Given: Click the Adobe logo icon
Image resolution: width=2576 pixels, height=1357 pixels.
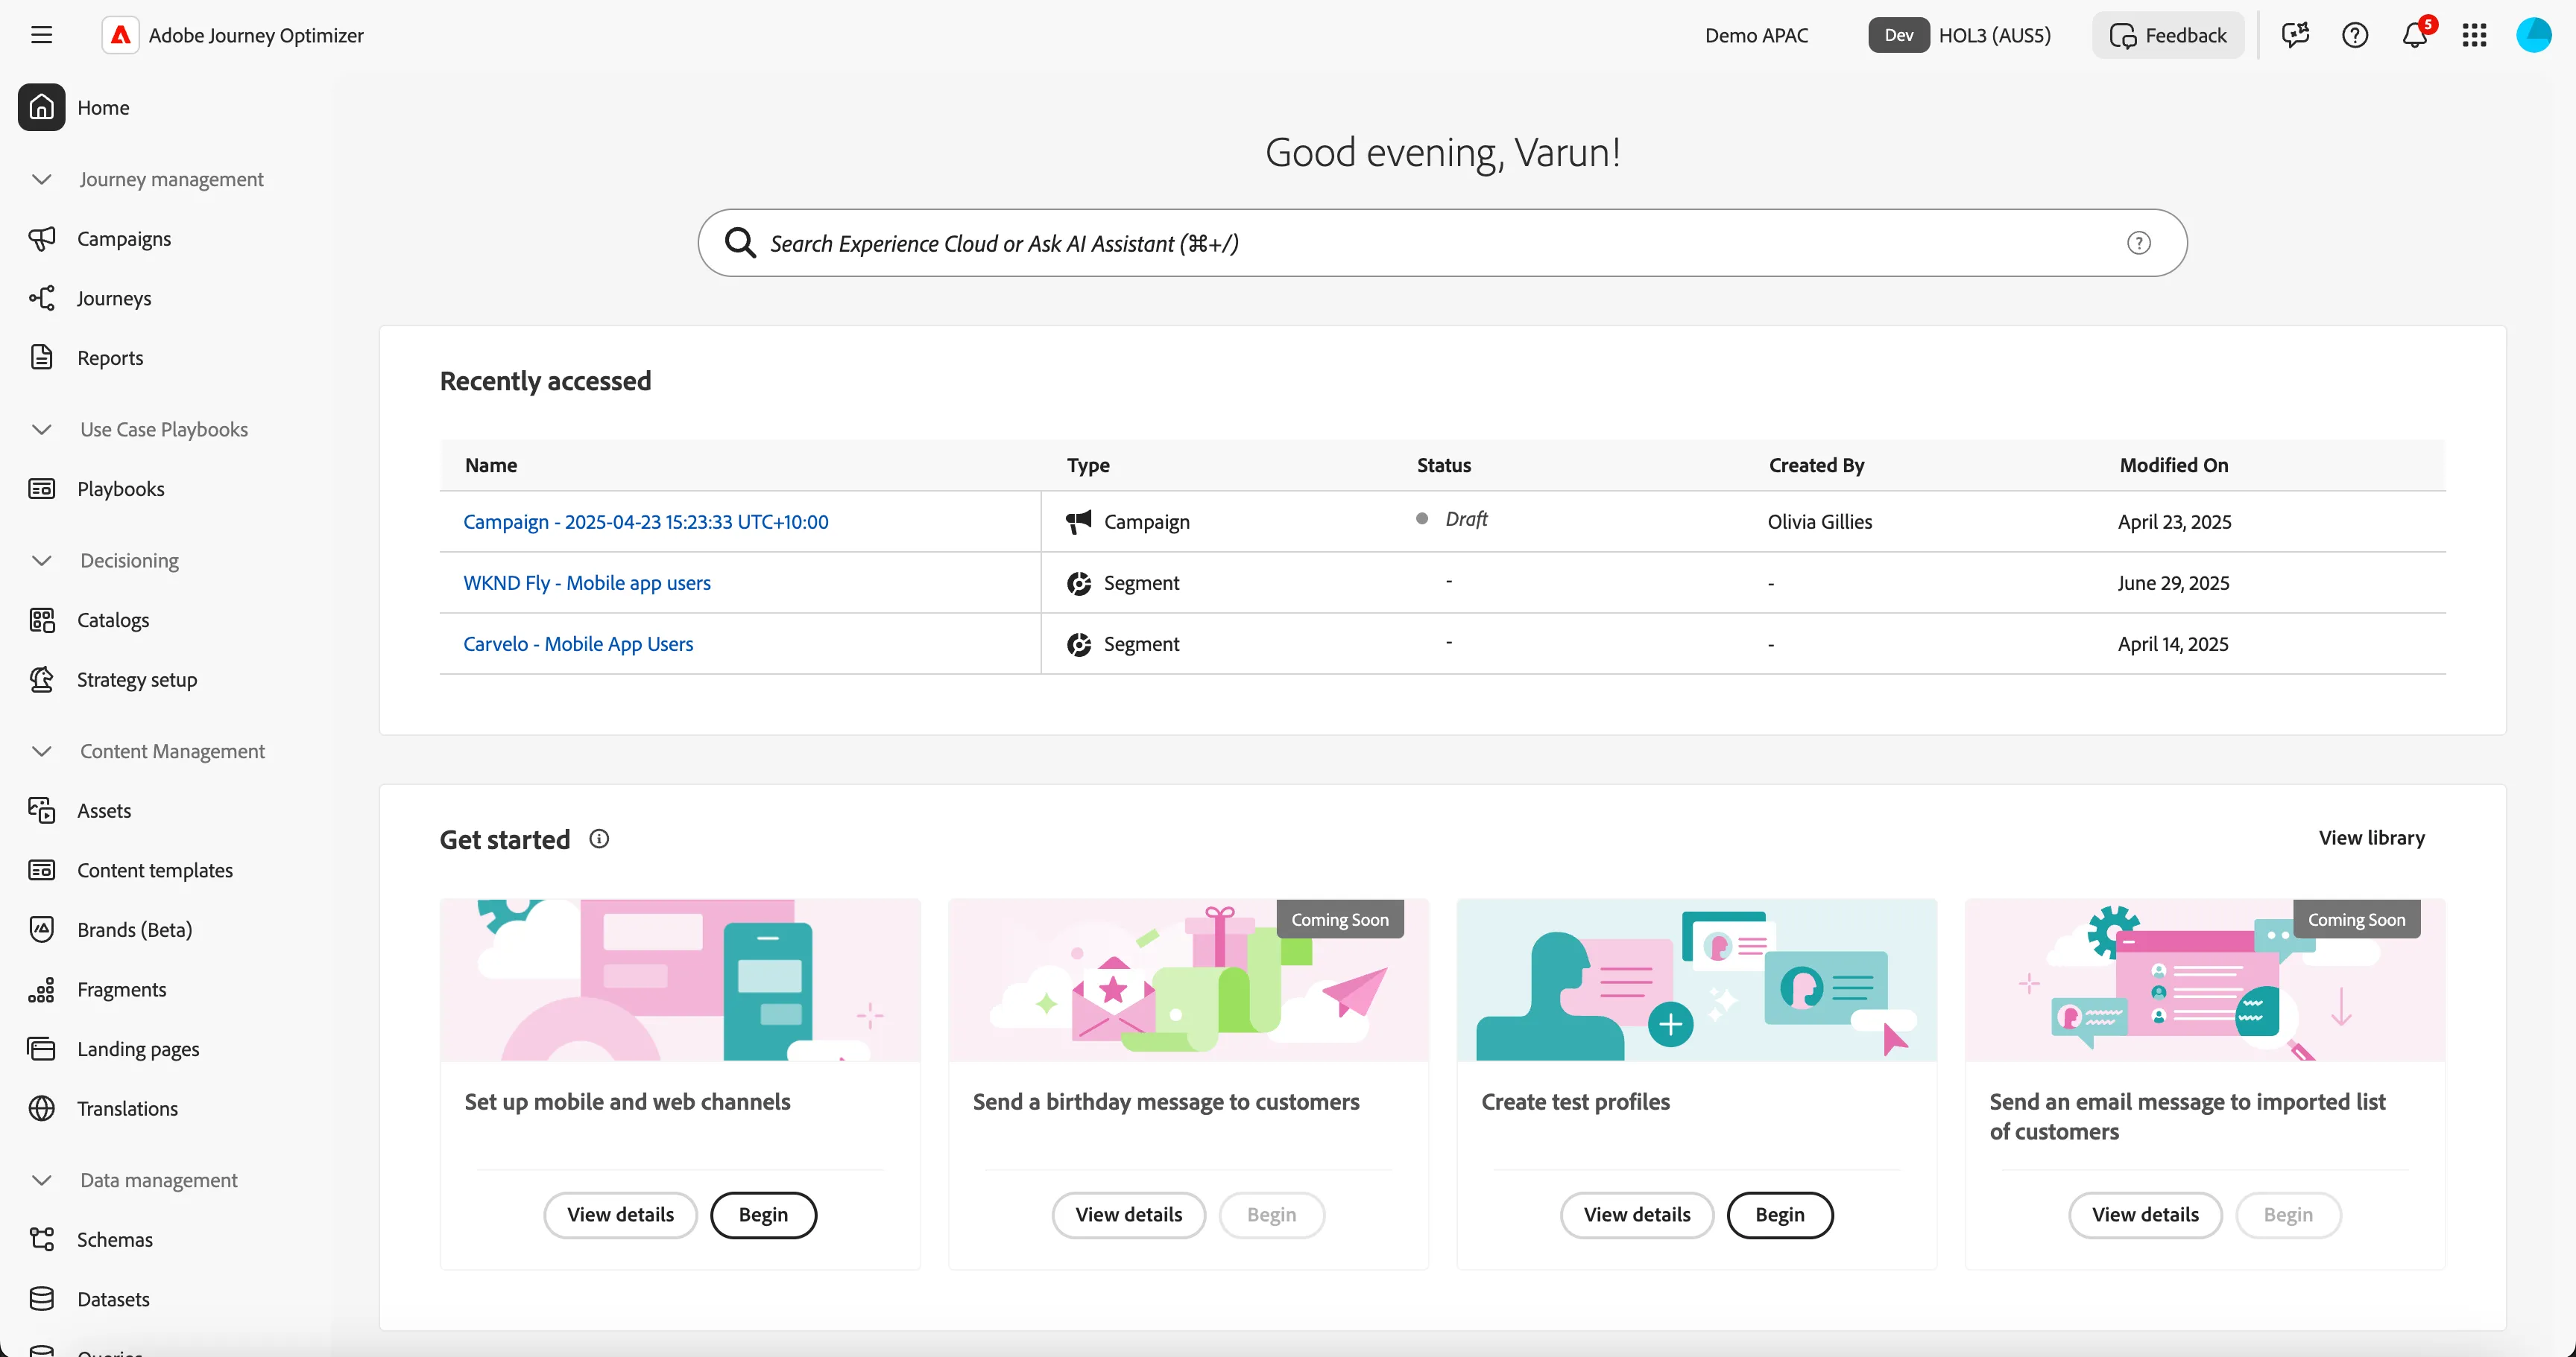Looking at the screenshot, I should (120, 35).
